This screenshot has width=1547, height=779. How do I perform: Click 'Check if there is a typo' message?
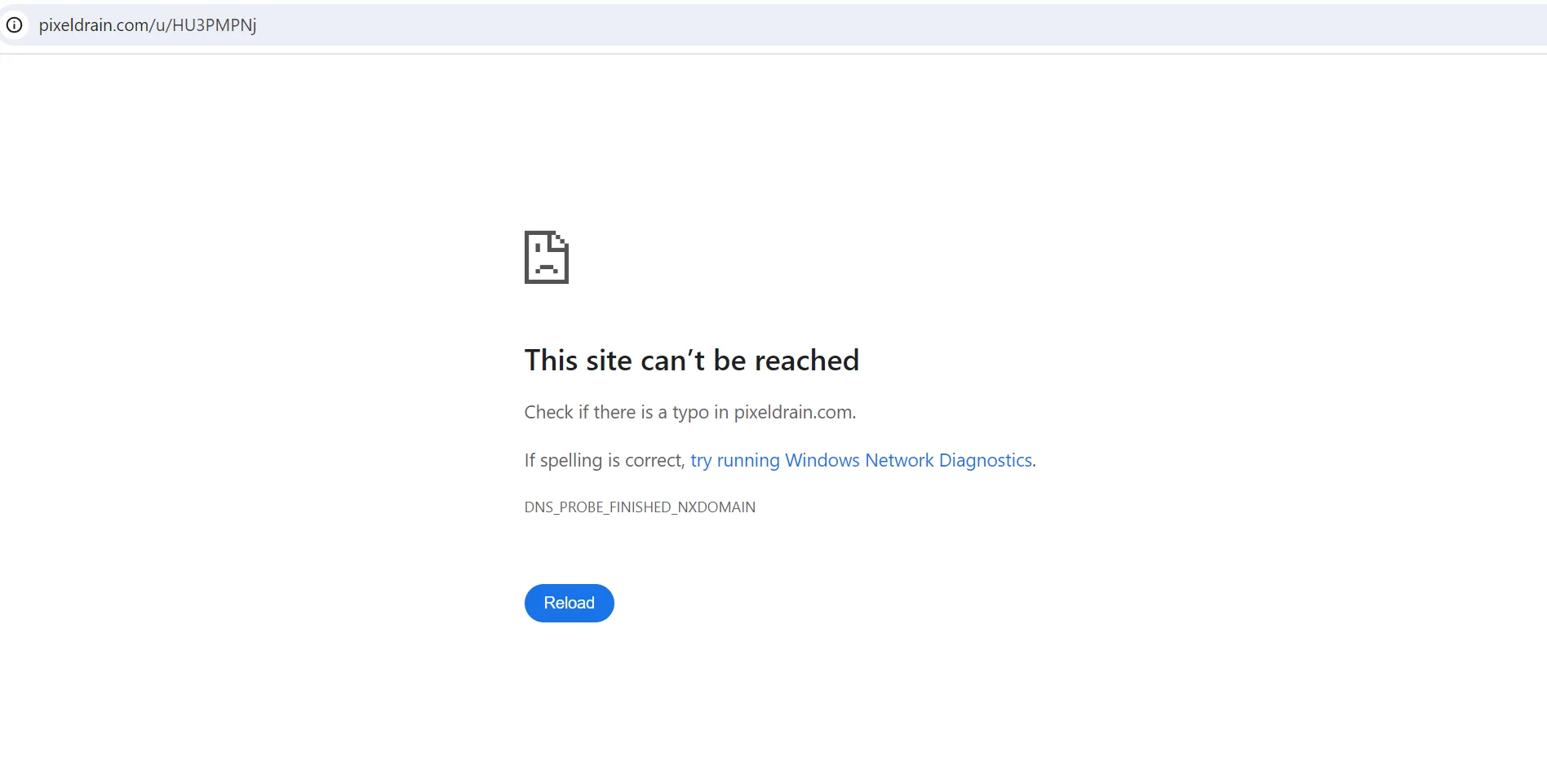pyautogui.click(x=689, y=412)
